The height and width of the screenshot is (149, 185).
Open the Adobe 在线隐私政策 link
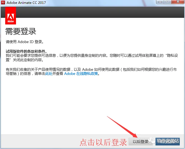point(81,74)
